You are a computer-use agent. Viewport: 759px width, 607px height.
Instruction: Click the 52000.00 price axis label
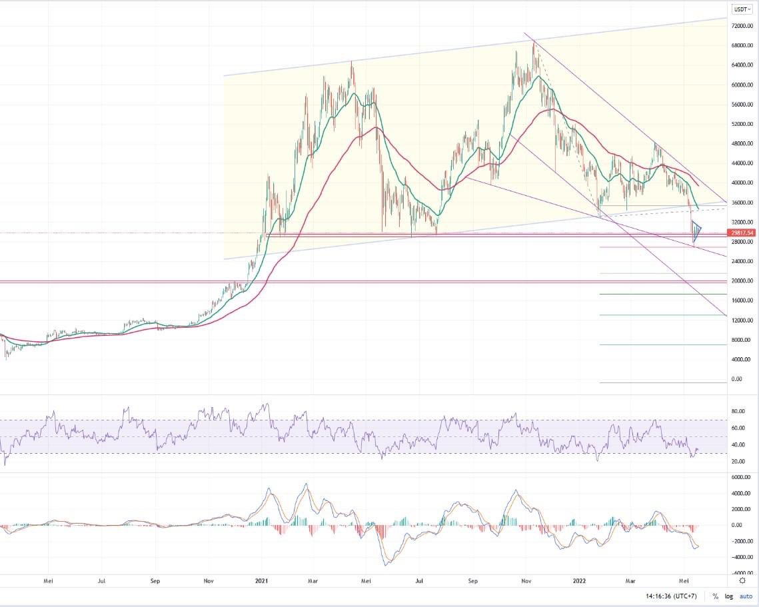[x=742, y=124]
